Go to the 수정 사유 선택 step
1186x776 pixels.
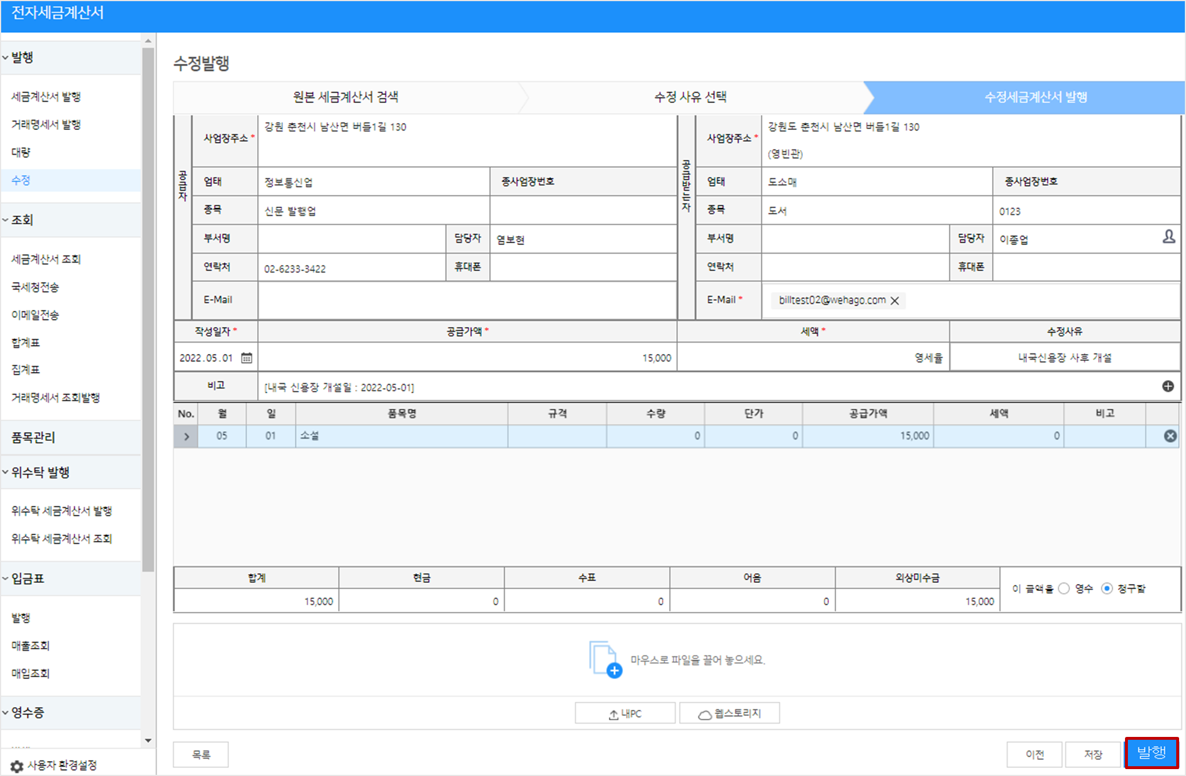(690, 97)
